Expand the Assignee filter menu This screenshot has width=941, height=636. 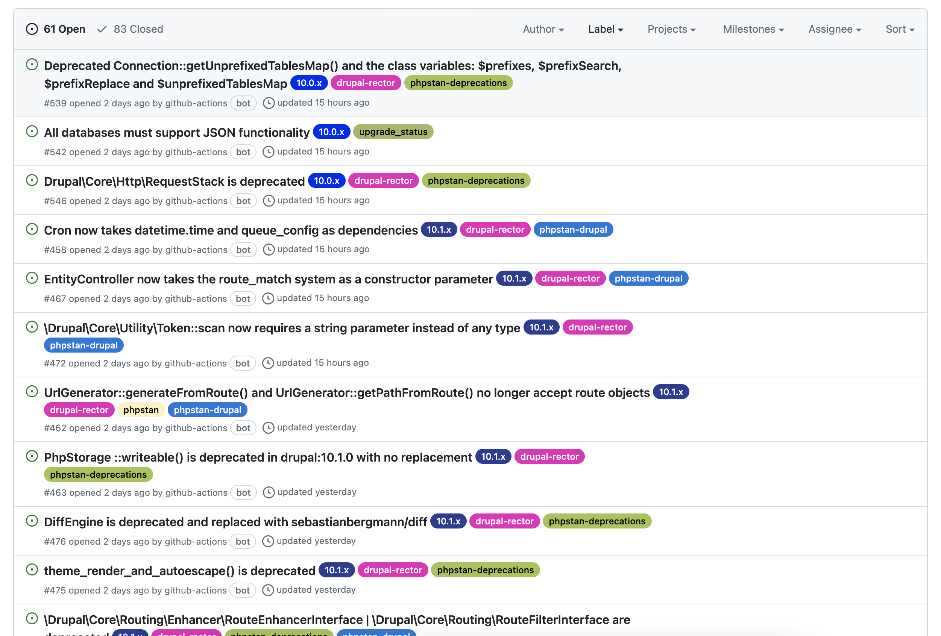[835, 29]
